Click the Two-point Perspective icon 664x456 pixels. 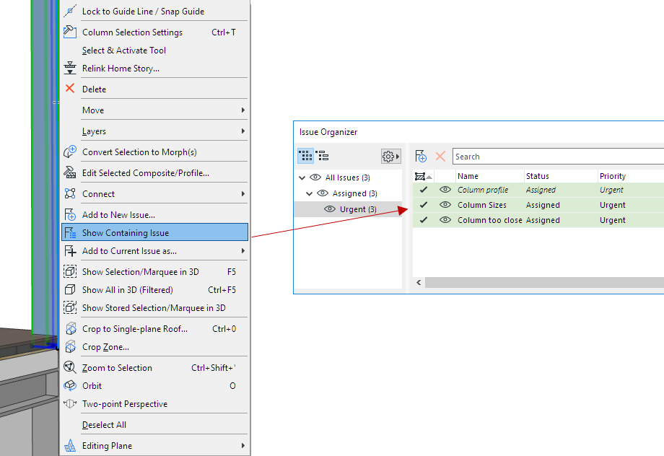tap(70, 403)
